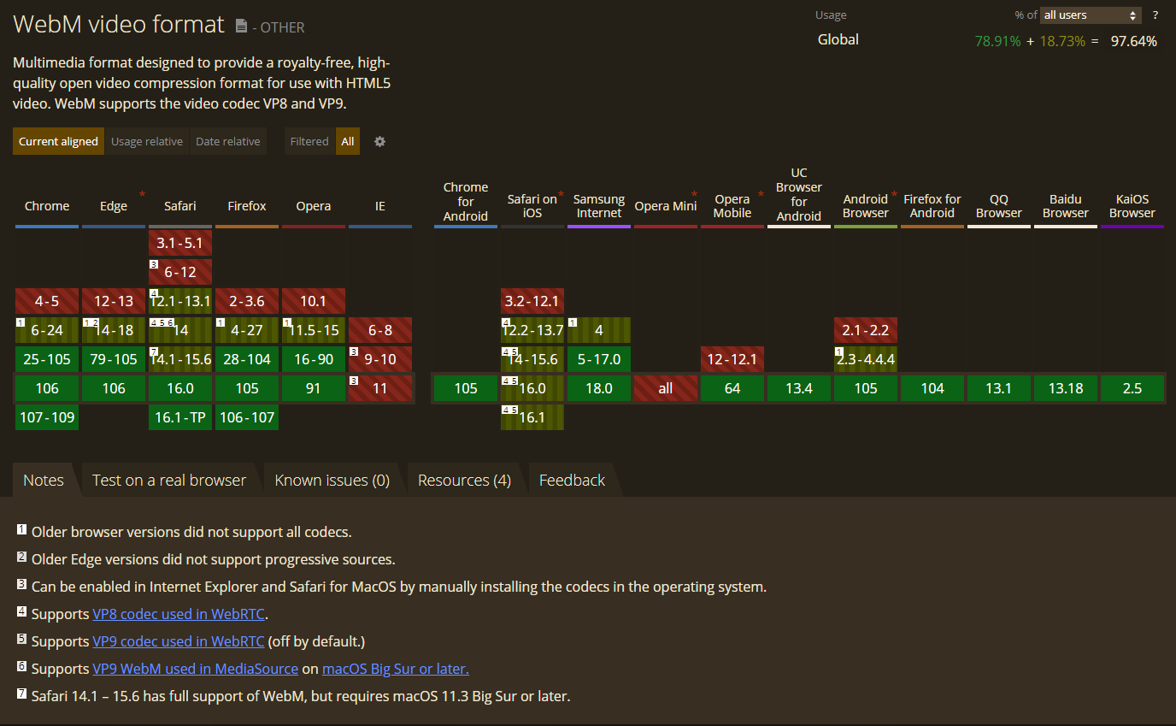Toggle the Filtered browsers option
This screenshot has height=726, width=1176.
[309, 142]
